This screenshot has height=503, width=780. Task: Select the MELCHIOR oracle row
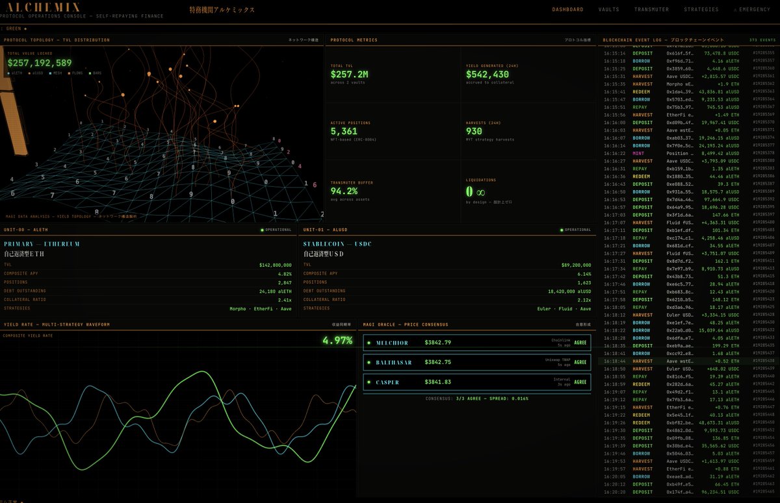click(477, 343)
